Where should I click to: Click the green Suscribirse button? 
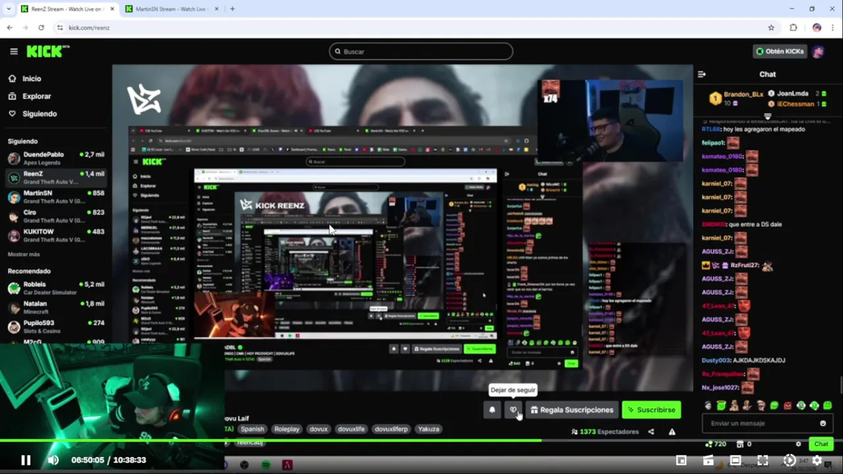click(x=651, y=409)
